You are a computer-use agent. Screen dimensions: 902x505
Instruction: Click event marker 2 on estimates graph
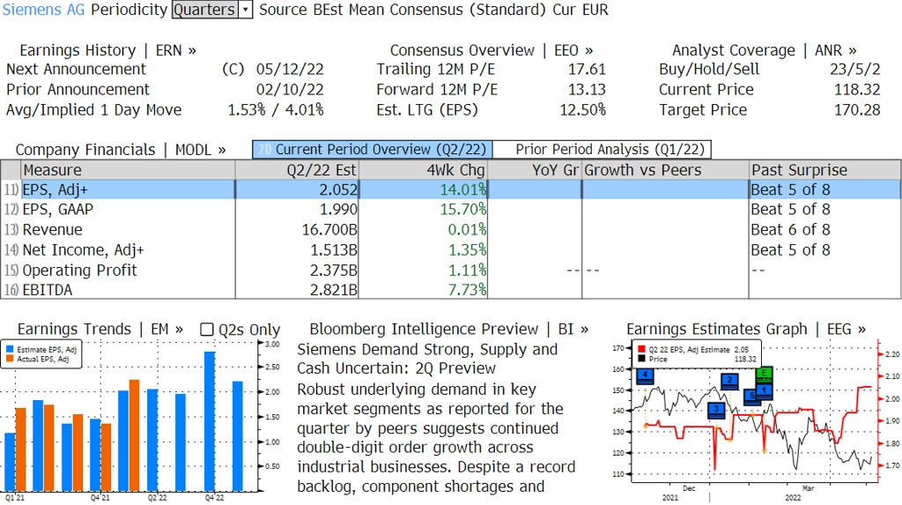729,381
